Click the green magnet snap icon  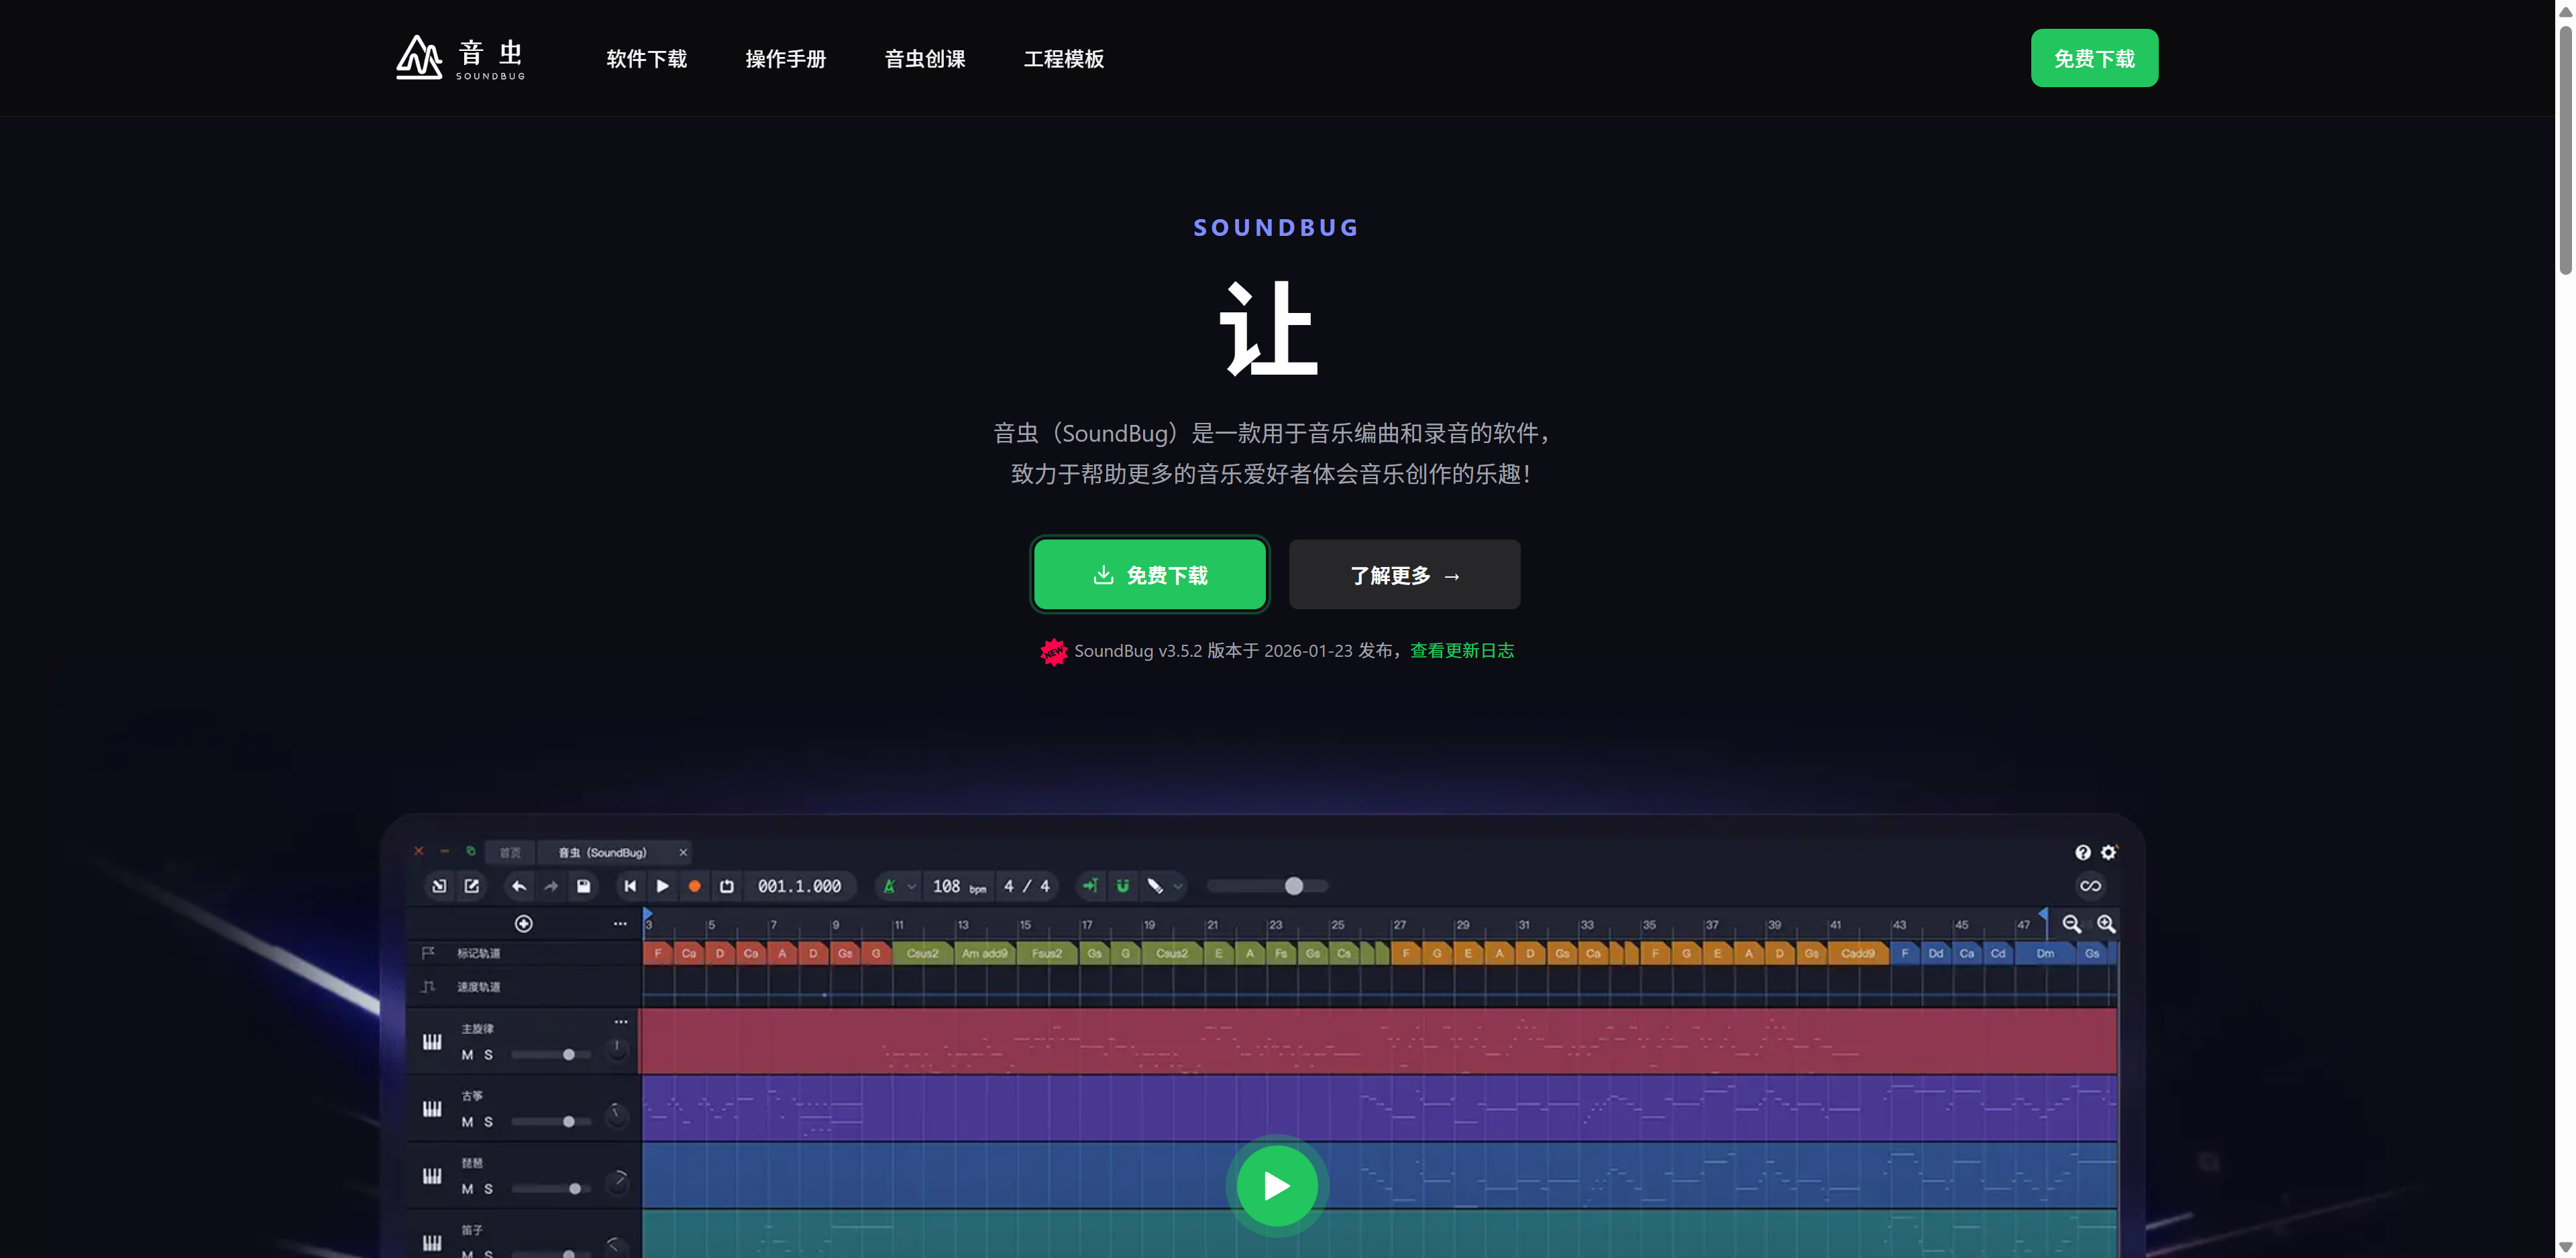tap(1123, 886)
